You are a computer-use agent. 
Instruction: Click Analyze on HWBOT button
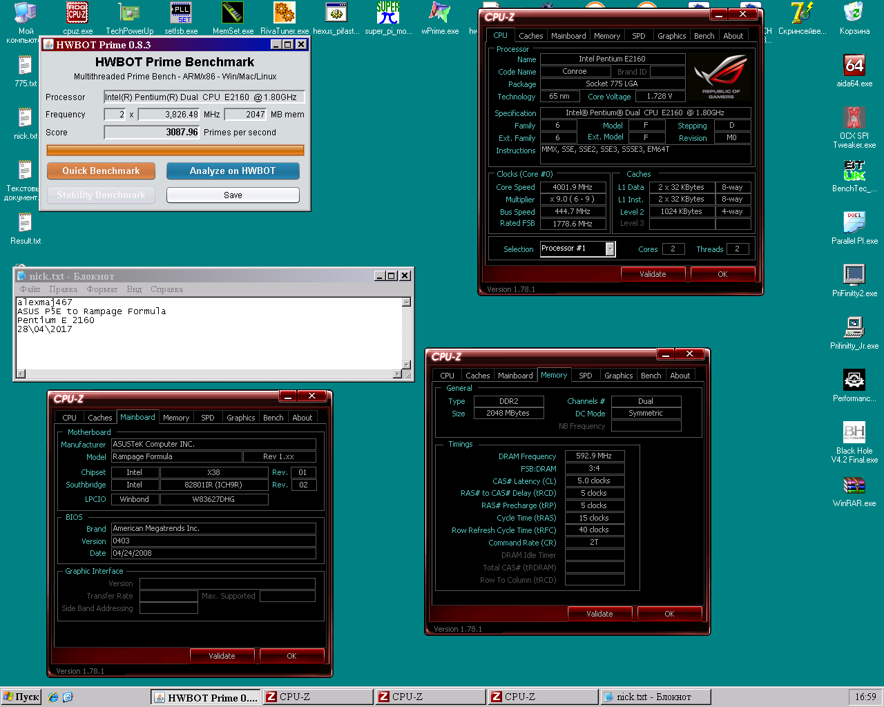tap(233, 171)
